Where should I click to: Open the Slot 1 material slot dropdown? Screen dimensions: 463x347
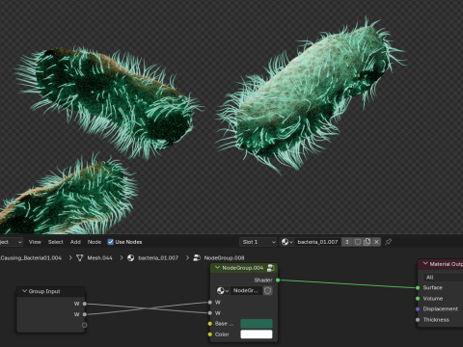(x=259, y=242)
